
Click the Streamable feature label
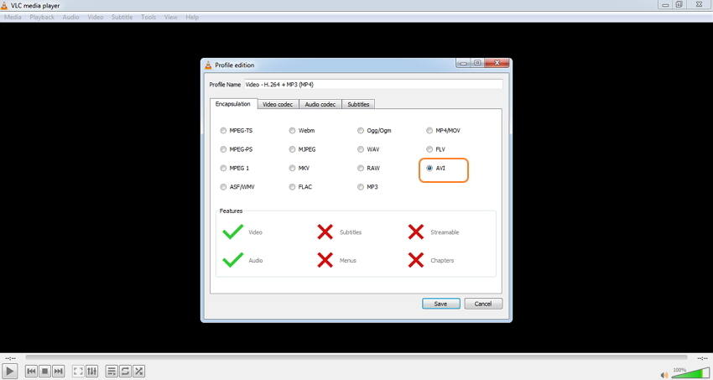click(x=445, y=232)
